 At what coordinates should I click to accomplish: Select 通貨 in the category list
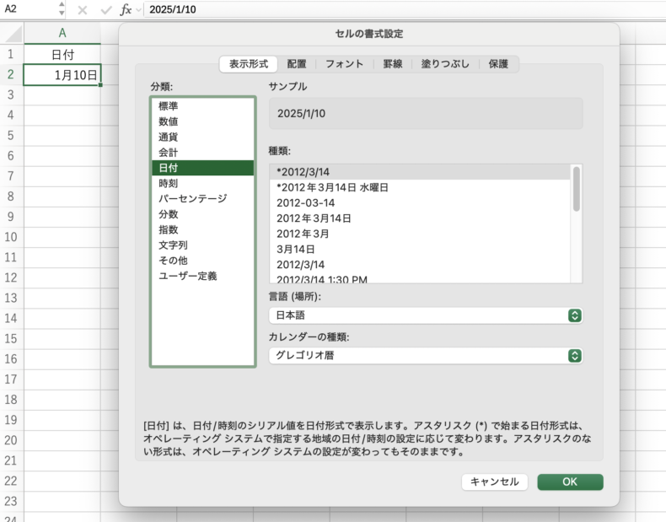(168, 137)
